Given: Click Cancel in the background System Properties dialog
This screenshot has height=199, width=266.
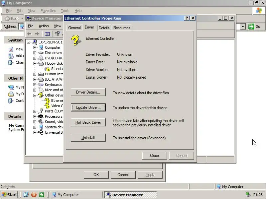Looking at the screenshot, I should pos(123,175).
